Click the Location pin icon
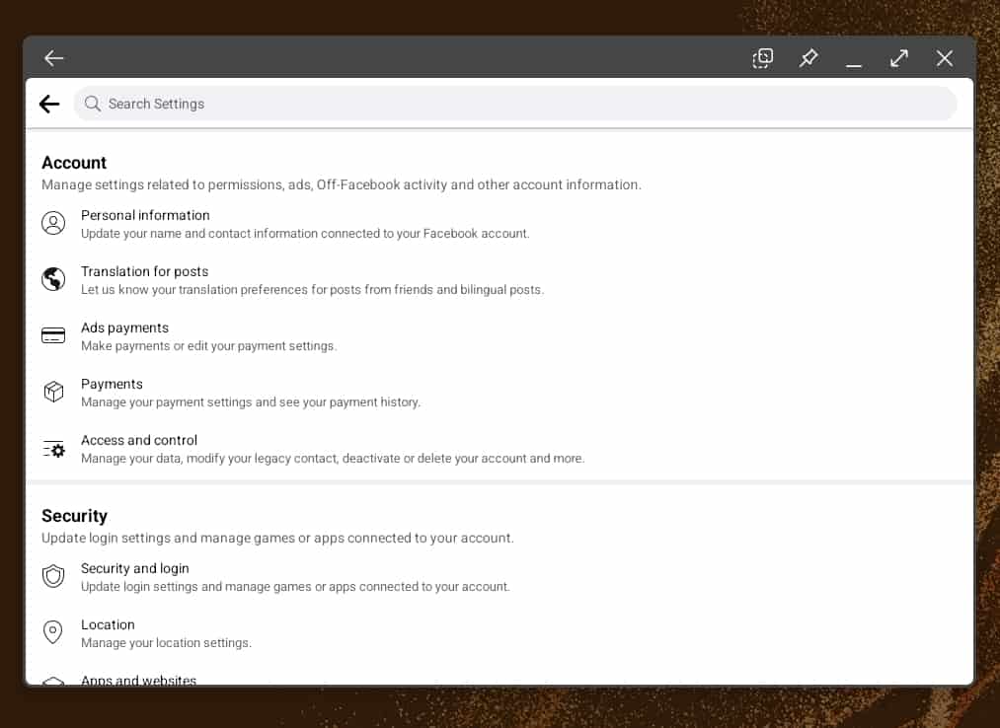 [x=53, y=632]
